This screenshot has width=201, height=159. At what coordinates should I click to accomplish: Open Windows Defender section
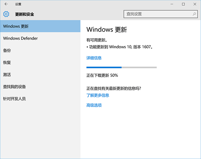[x=40, y=38]
